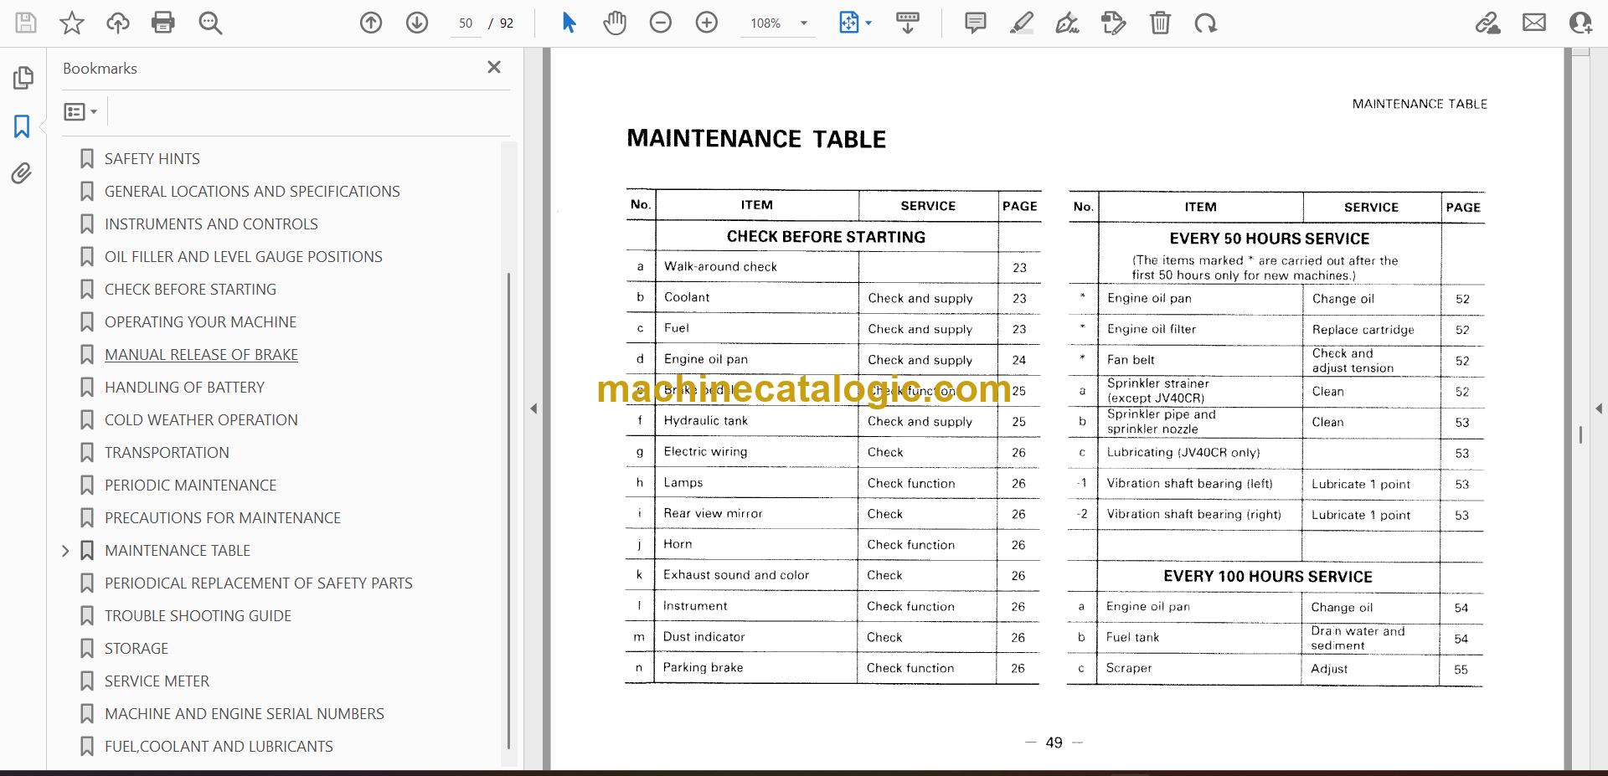Image resolution: width=1608 pixels, height=776 pixels.
Task: Click the stamp tool icon
Action: point(1114,23)
